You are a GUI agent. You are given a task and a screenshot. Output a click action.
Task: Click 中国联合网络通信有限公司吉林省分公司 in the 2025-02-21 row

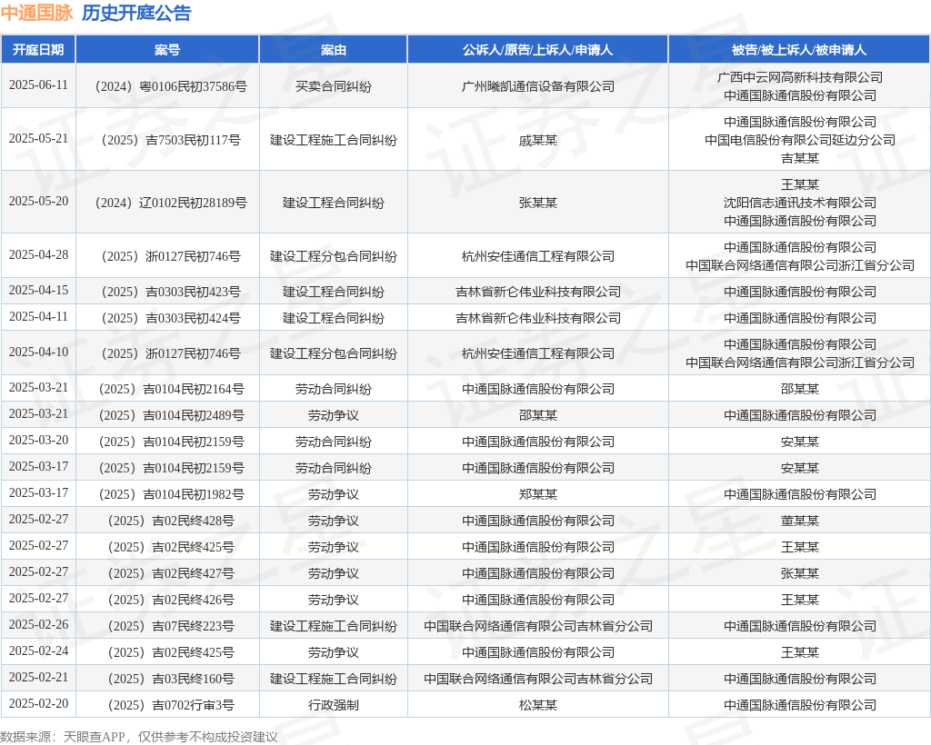(538, 680)
